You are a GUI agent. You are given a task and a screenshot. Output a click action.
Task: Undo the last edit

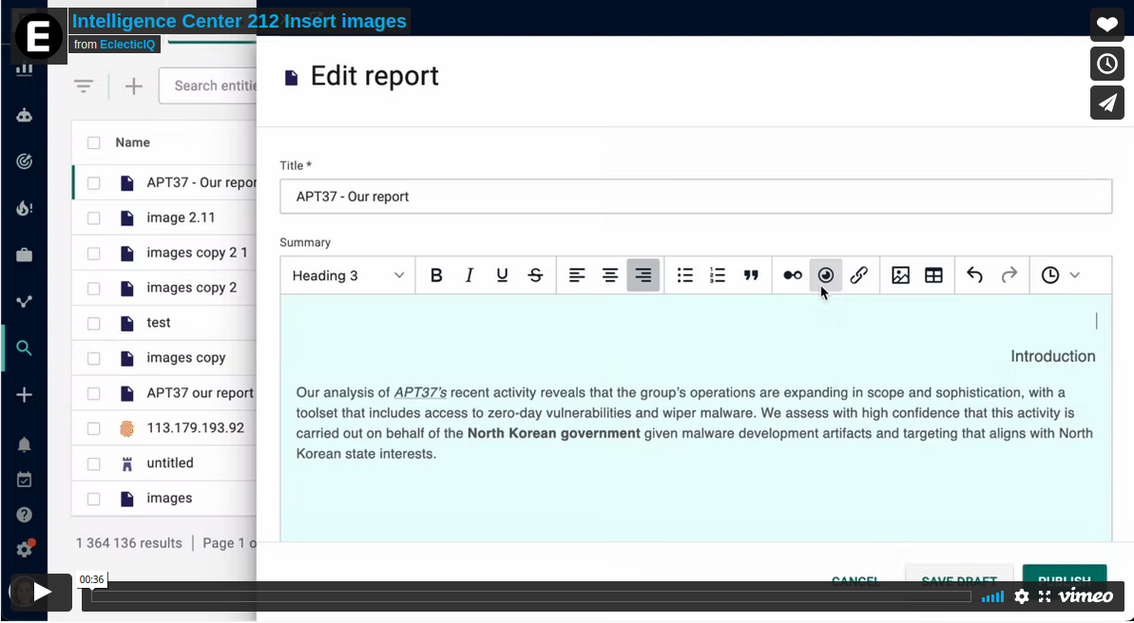973,274
